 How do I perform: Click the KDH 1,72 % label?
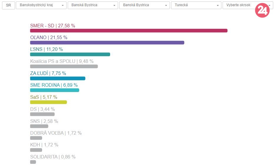[x=44, y=145]
